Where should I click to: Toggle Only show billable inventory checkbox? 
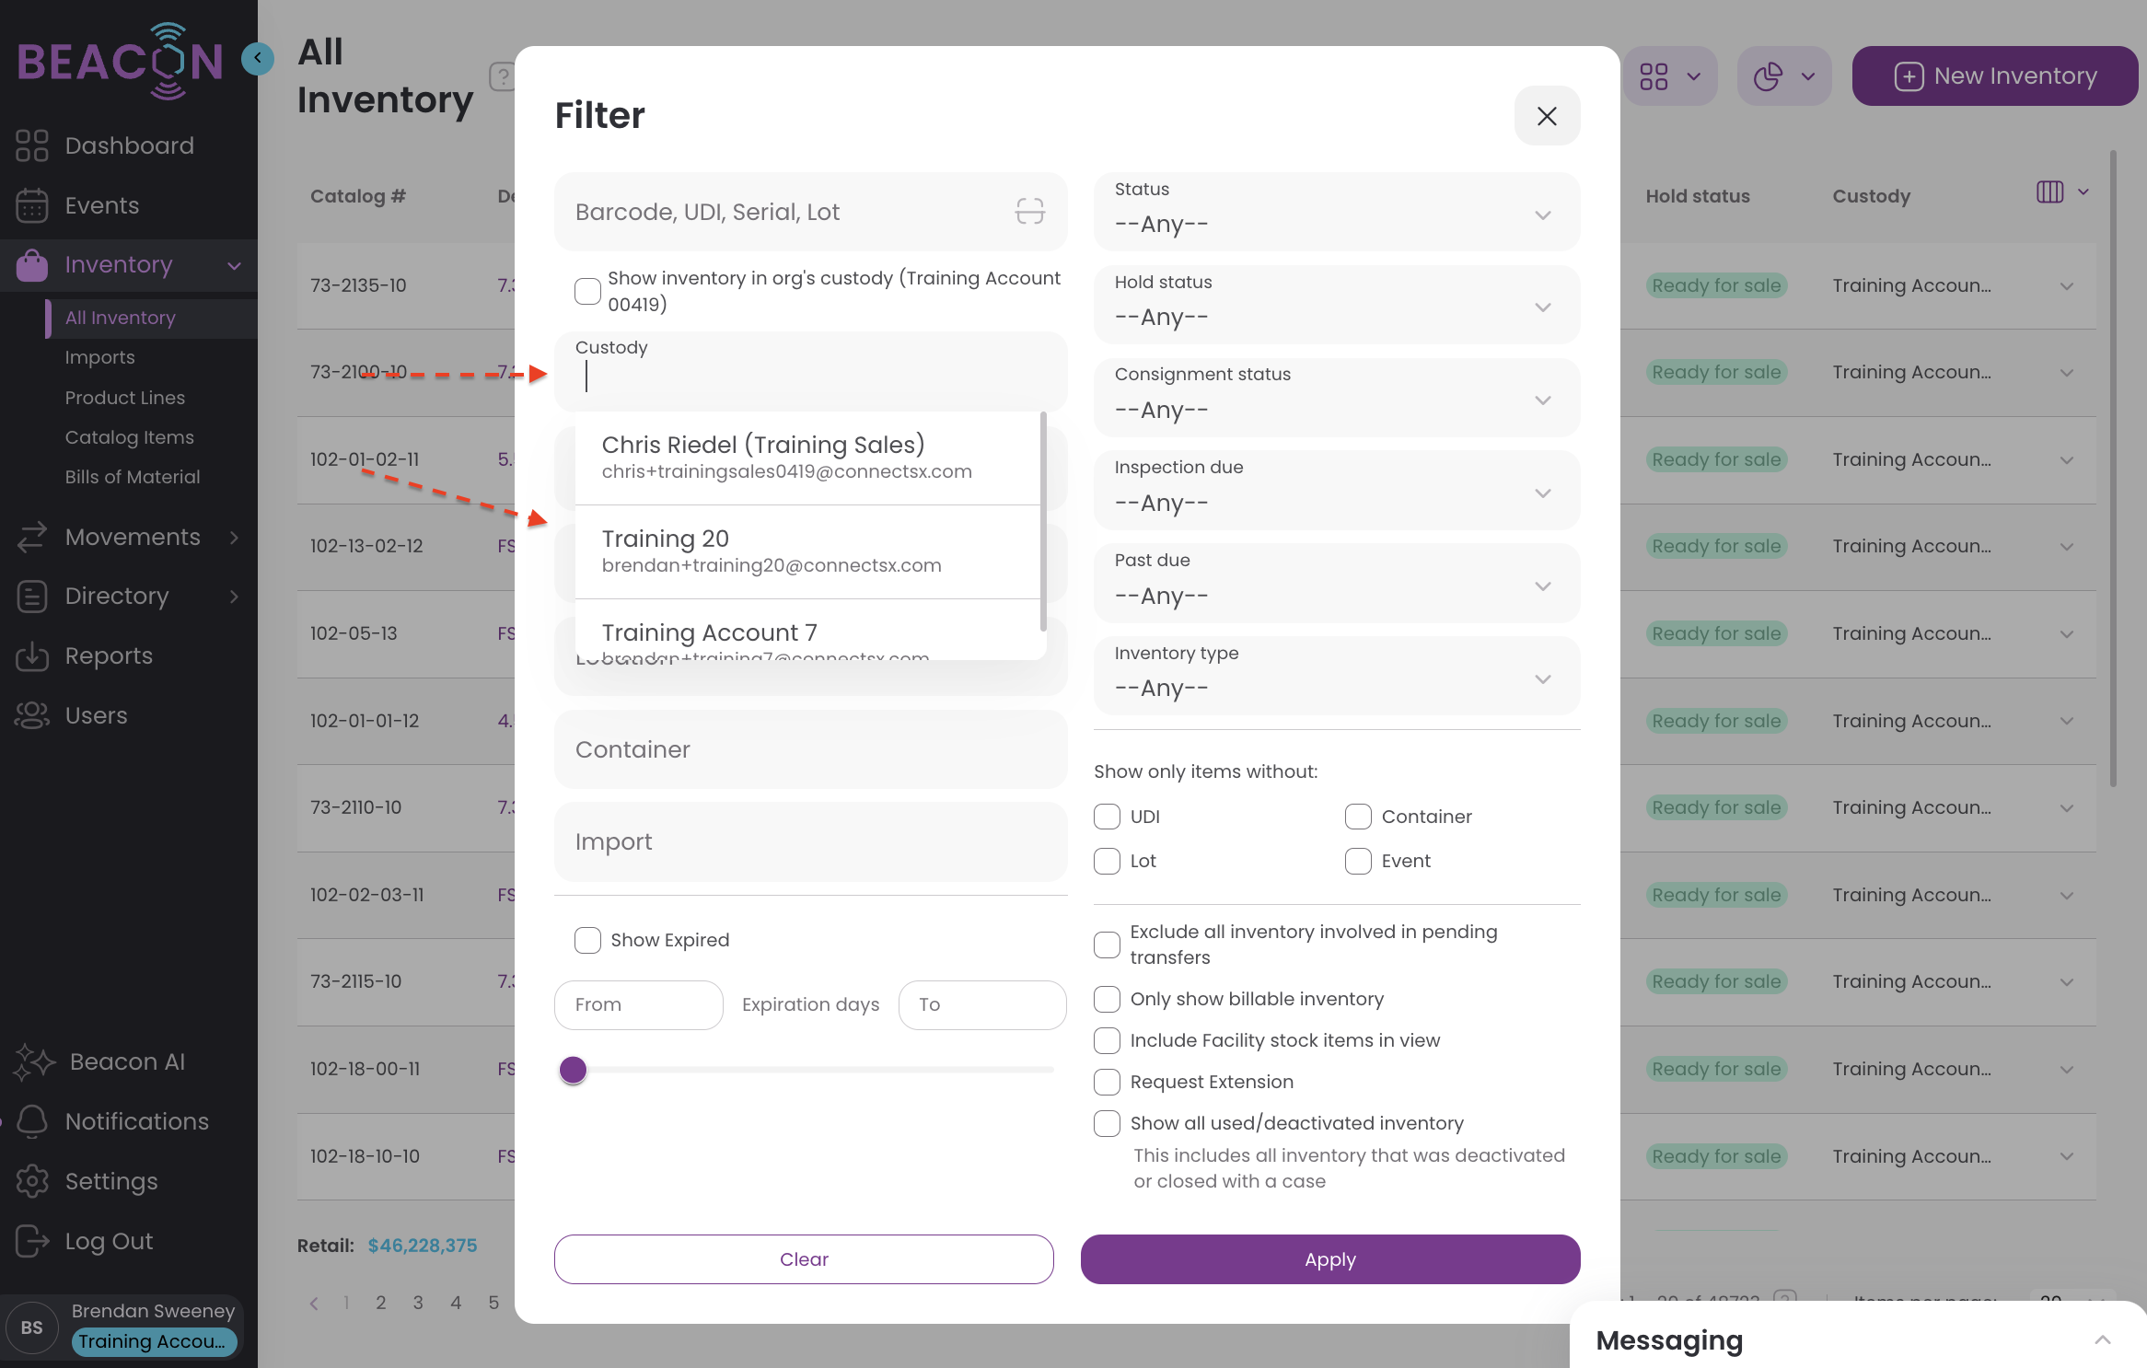[1107, 999]
